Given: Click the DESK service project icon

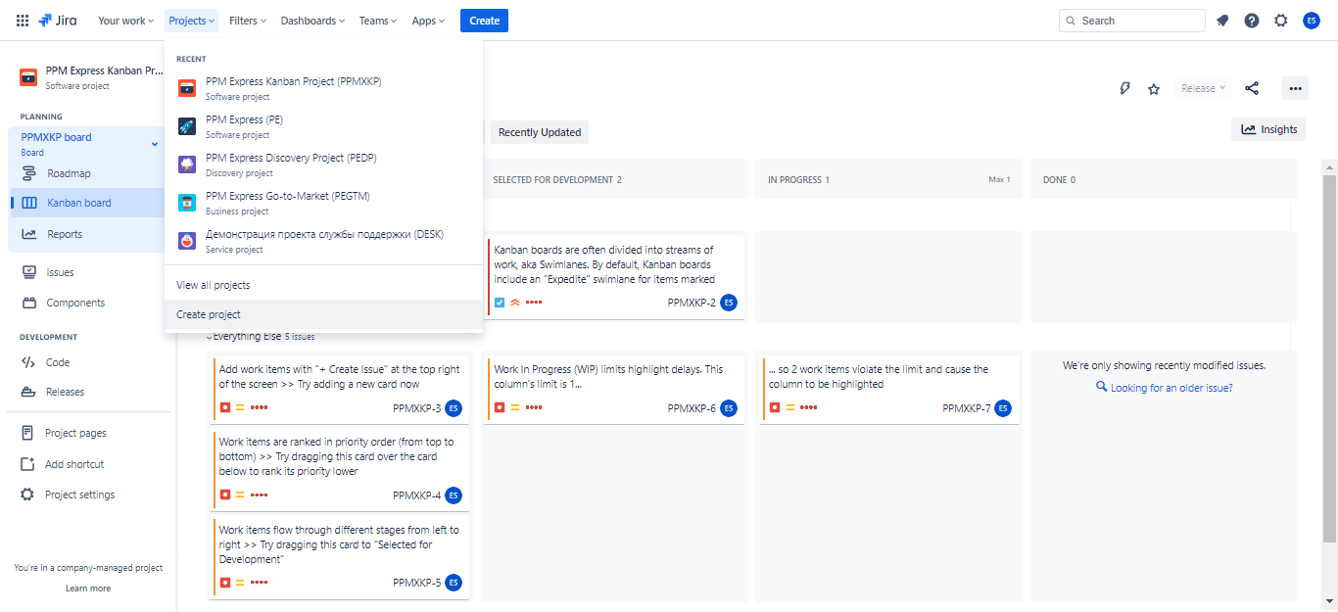Looking at the screenshot, I should [x=187, y=241].
